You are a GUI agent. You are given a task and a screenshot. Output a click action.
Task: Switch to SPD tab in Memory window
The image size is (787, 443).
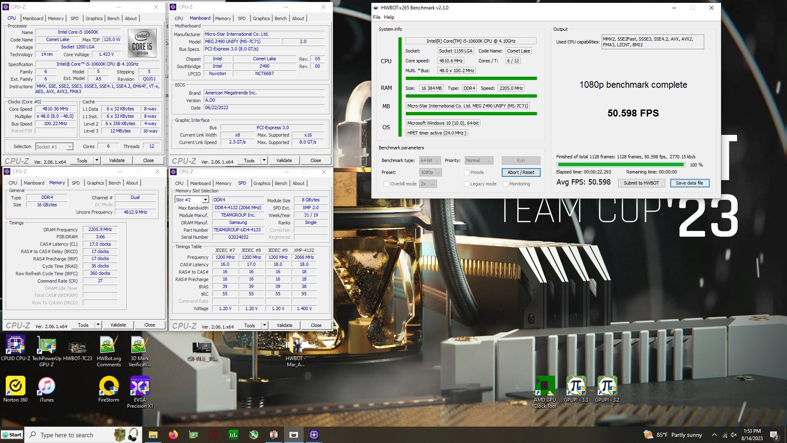[76, 183]
